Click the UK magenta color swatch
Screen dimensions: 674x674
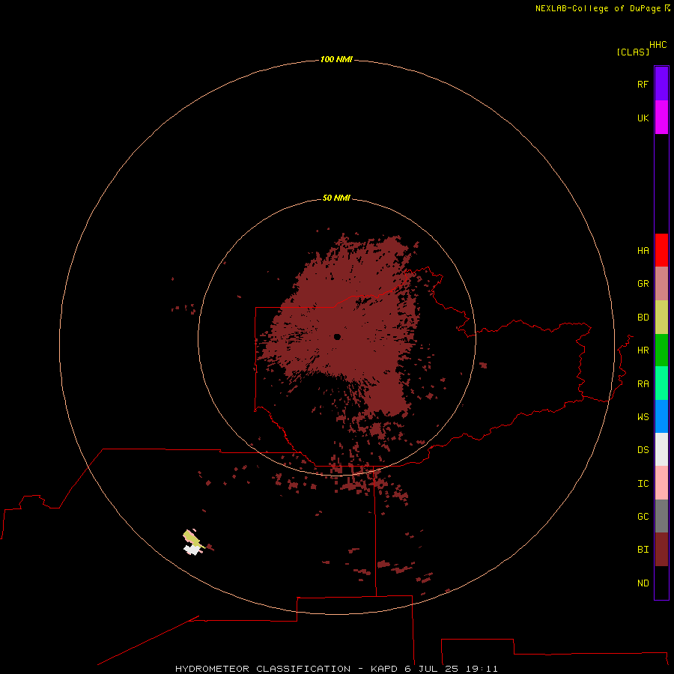(661, 118)
